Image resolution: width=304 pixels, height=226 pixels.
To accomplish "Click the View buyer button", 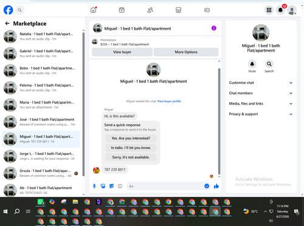I will 122,52.
